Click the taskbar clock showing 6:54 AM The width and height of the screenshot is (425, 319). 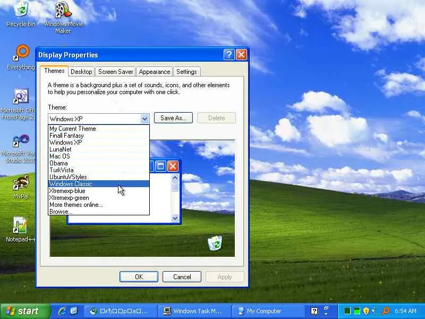[x=405, y=311]
